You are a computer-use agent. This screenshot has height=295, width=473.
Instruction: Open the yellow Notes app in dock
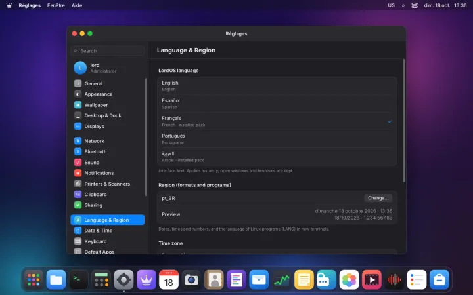coord(304,280)
